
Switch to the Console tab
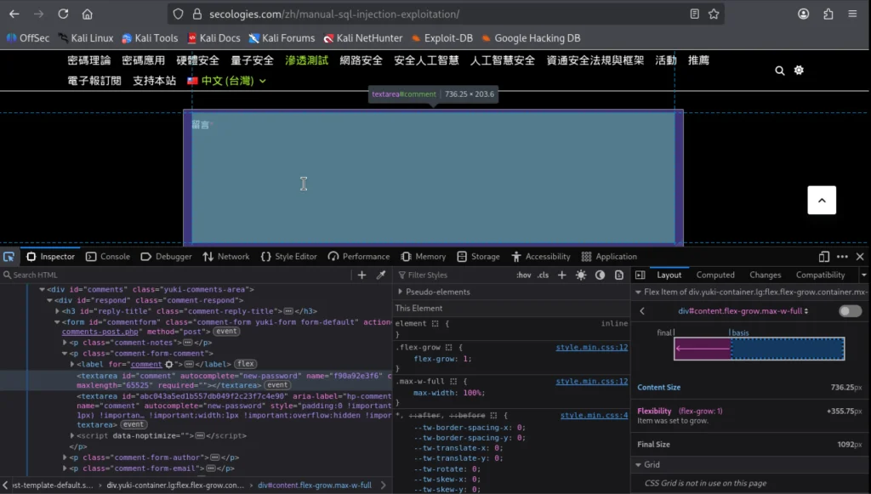pos(108,257)
